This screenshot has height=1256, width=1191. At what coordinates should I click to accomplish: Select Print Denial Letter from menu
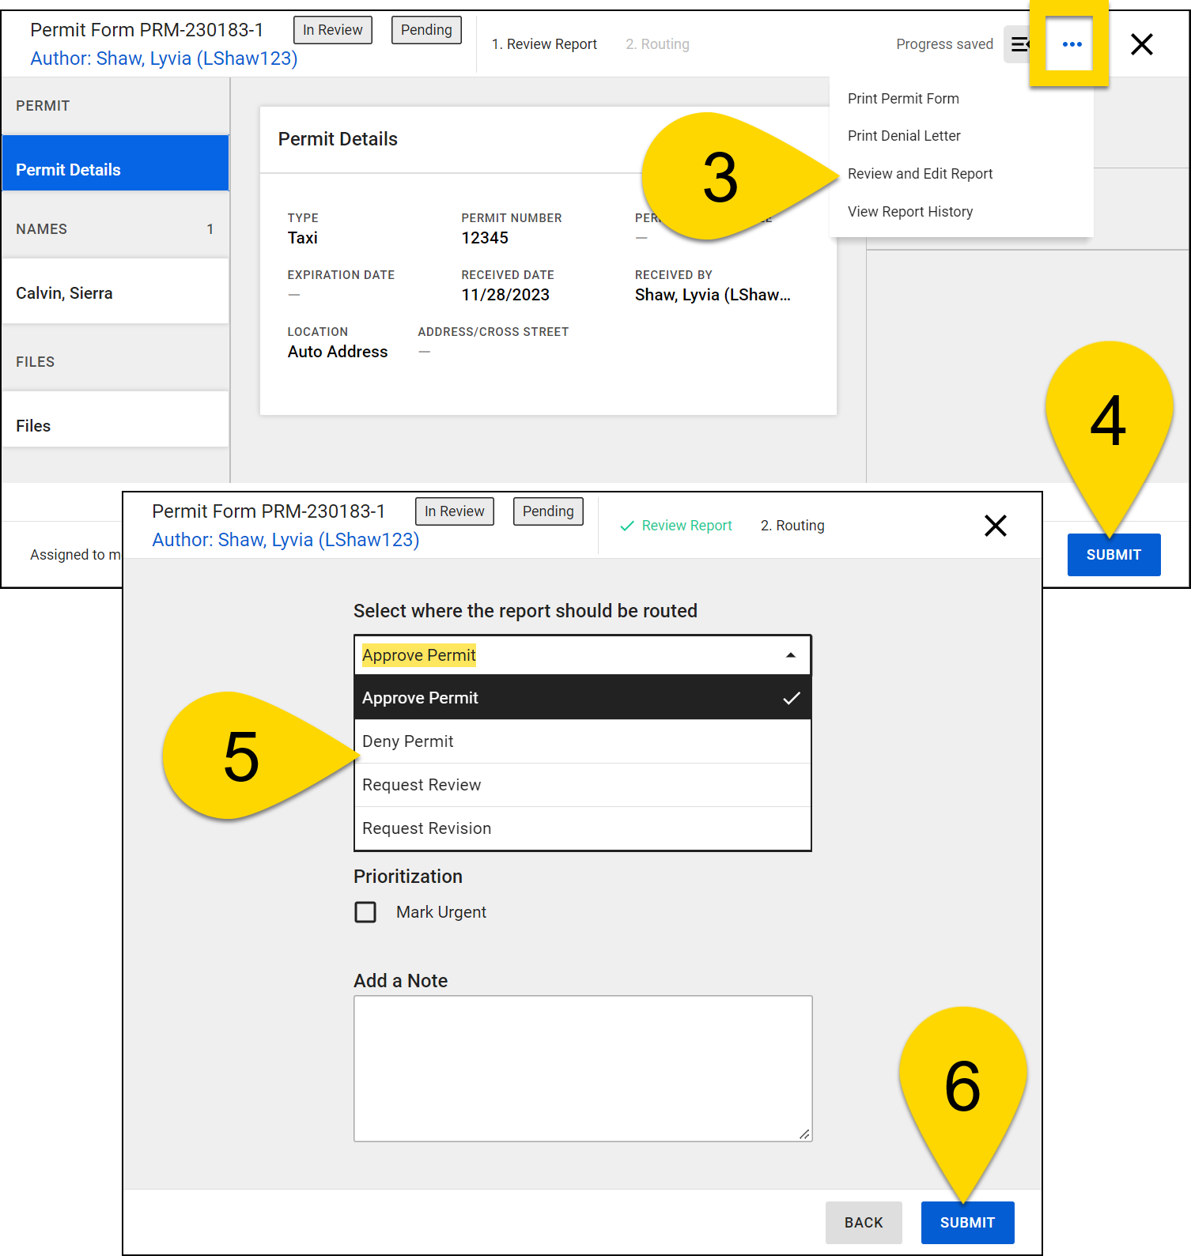tap(904, 136)
